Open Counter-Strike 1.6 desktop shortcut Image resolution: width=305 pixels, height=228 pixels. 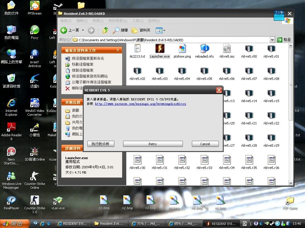coord(35,201)
